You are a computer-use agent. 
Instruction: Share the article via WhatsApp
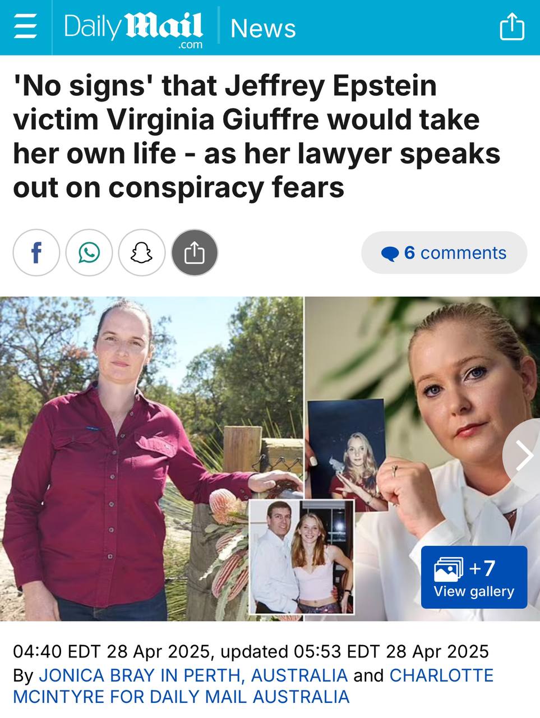coord(89,252)
